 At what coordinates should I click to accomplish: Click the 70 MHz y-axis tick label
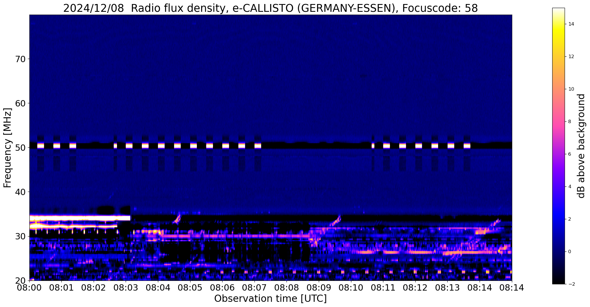[x=20, y=59]
